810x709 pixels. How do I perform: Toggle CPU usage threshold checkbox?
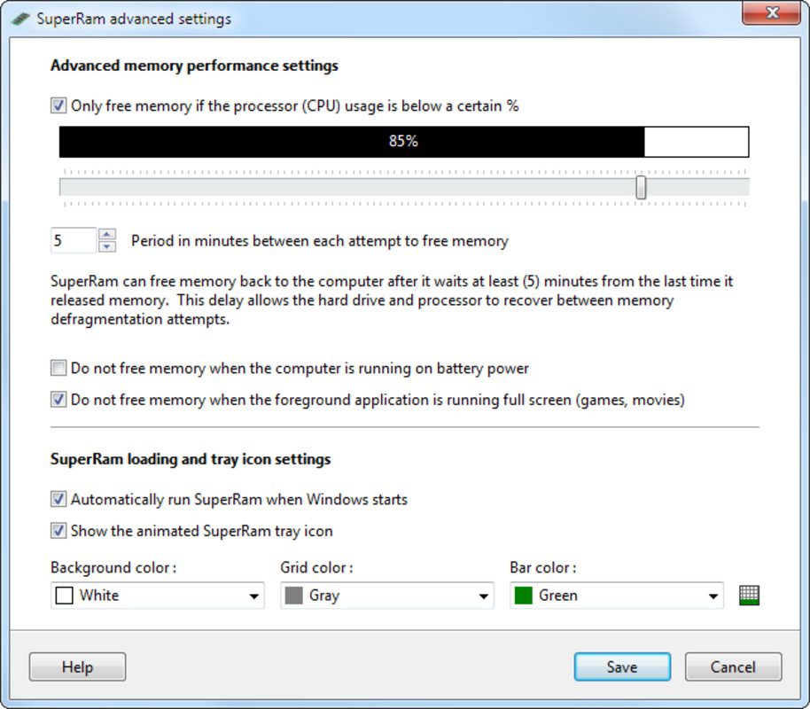(x=58, y=105)
